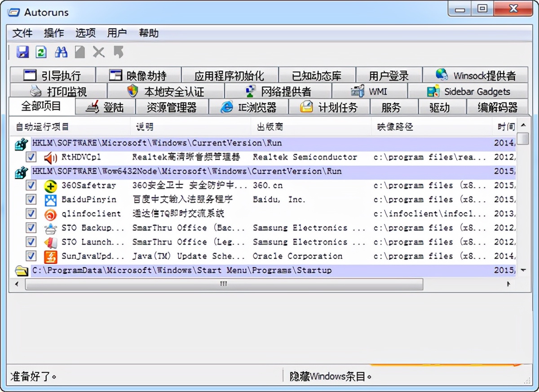The height and width of the screenshot is (392, 539).
Task: Open the 文件 menu
Action: tap(22, 33)
